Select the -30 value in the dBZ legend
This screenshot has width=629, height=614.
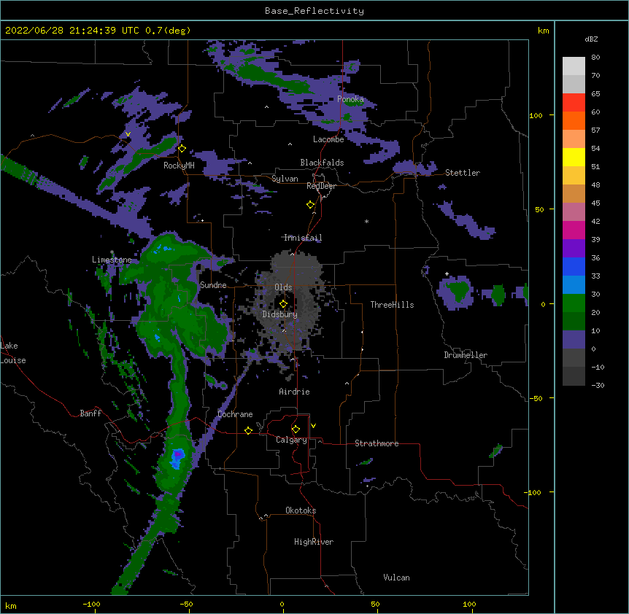tap(598, 386)
